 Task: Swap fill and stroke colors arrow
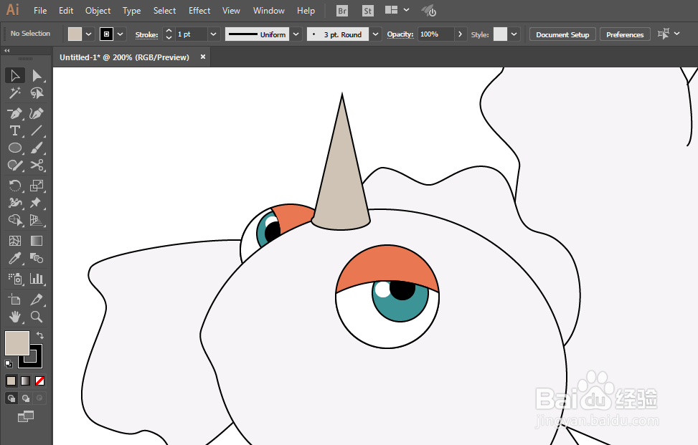(x=40, y=335)
